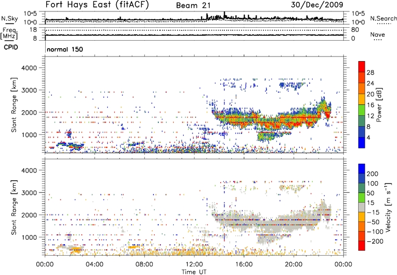
Task: Click the 'Slant Range [km]' label of power panel
Action: pyautogui.click(x=14, y=105)
